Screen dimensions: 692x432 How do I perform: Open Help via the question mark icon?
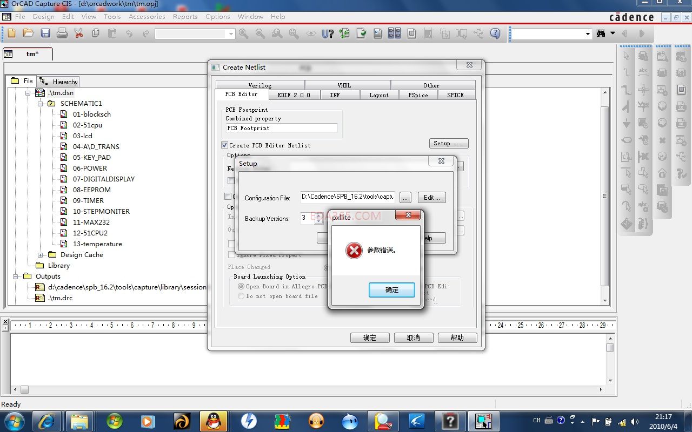coord(495,33)
